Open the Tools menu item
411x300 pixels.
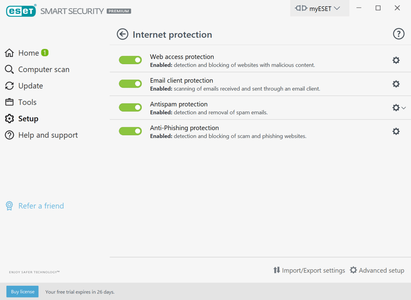pyautogui.click(x=27, y=102)
